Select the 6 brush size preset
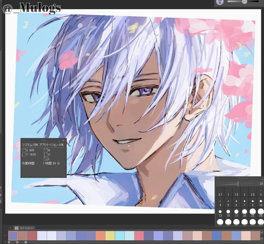 click(236, 203)
